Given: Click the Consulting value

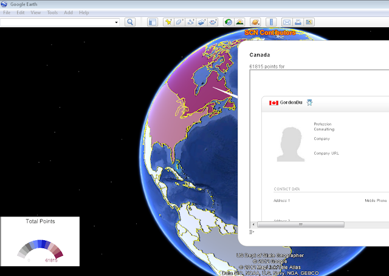Looking at the screenshot, I should tap(324, 129).
